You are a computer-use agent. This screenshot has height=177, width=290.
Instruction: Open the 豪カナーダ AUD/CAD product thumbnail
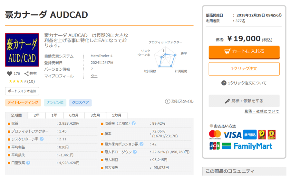pyautogui.click(x=22, y=50)
